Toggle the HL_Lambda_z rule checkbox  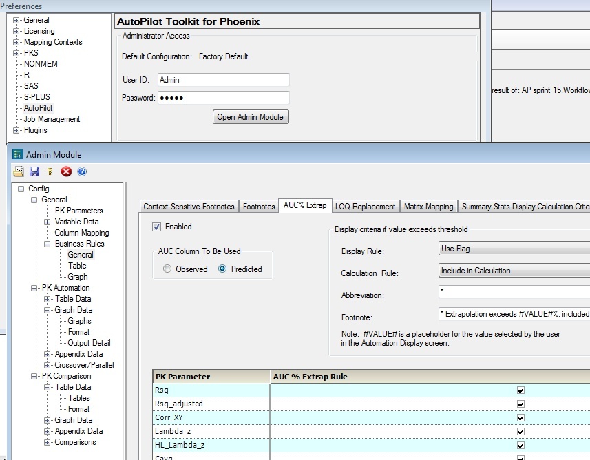click(x=520, y=446)
